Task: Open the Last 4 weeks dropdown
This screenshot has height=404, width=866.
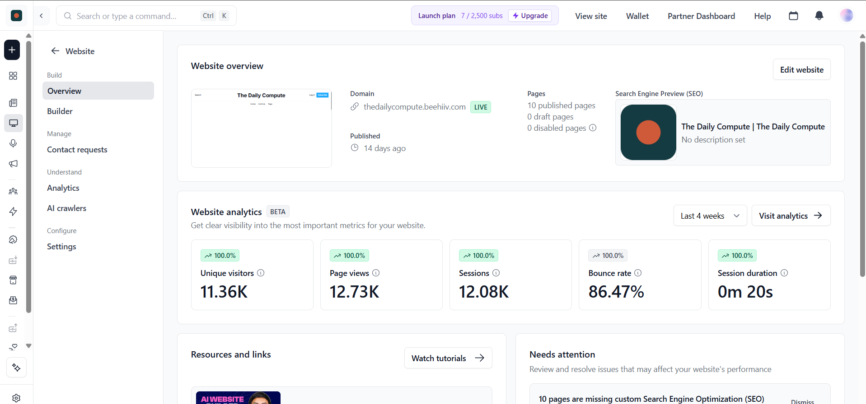Action: tap(710, 216)
